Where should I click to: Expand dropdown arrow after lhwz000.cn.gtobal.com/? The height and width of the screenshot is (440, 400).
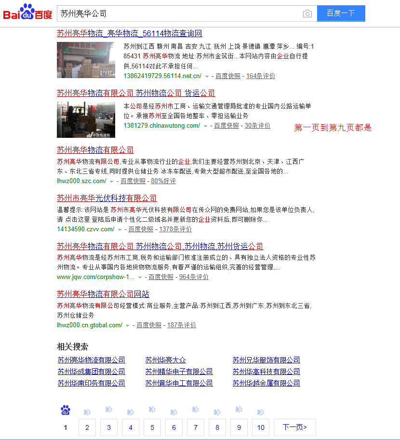click(x=127, y=326)
